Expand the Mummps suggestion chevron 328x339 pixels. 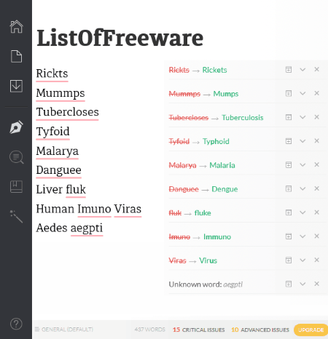click(x=302, y=93)
